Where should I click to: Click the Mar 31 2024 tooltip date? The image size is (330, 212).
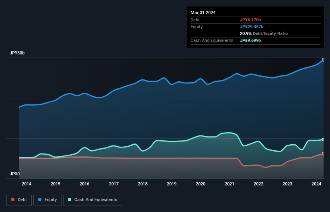tap(203, 12)
